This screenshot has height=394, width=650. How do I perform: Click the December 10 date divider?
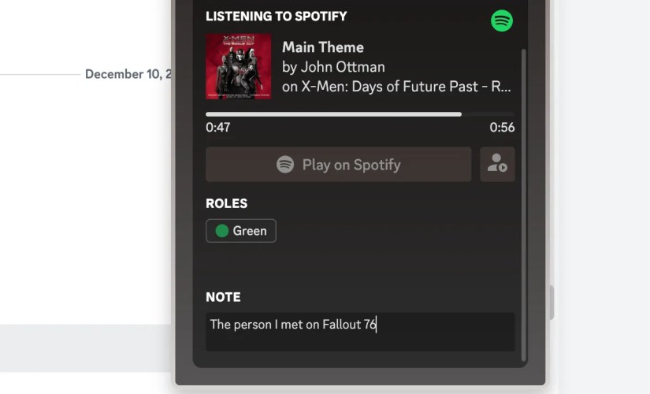click(x=128, y=74)
